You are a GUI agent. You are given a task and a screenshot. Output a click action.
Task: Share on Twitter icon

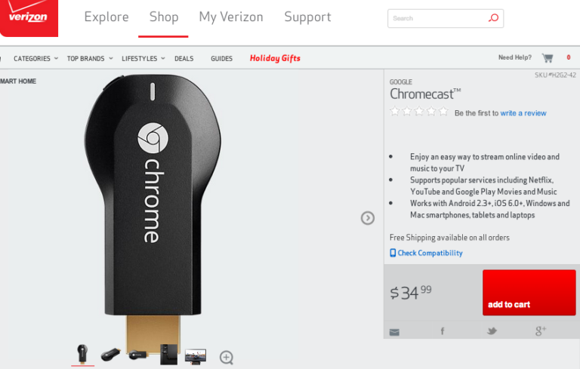click(492, 331)
